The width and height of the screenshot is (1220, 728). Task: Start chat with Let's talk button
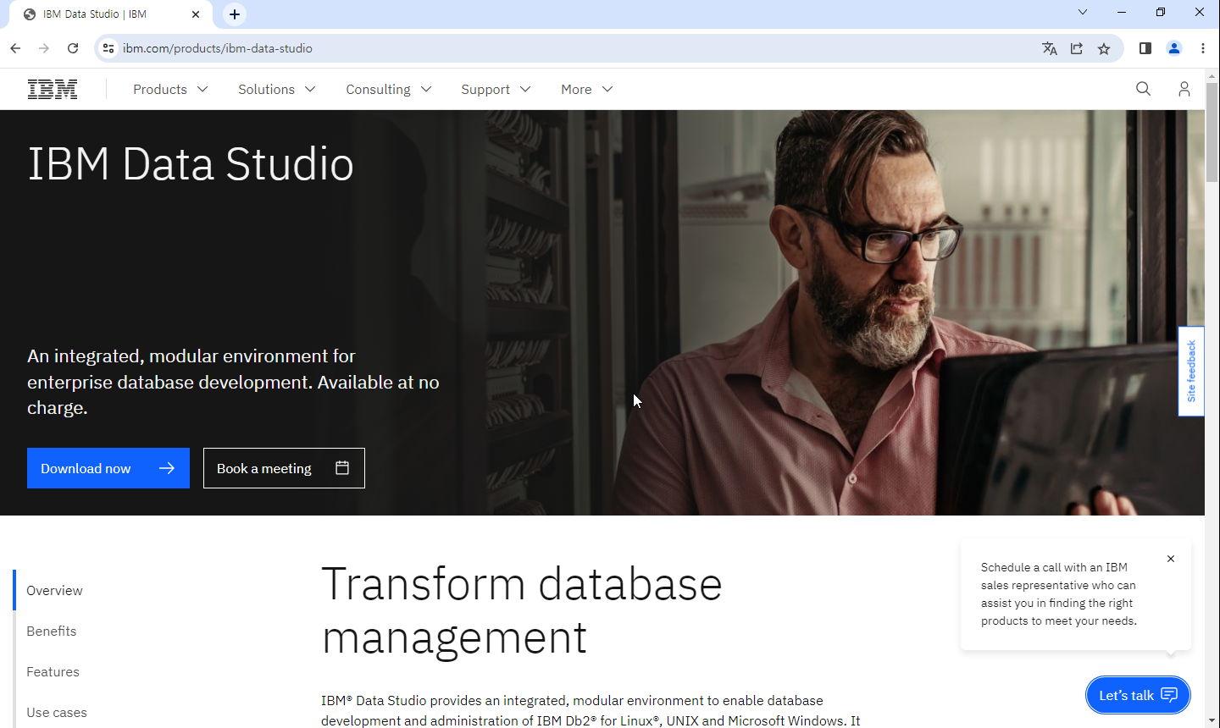pos(1138,695)
